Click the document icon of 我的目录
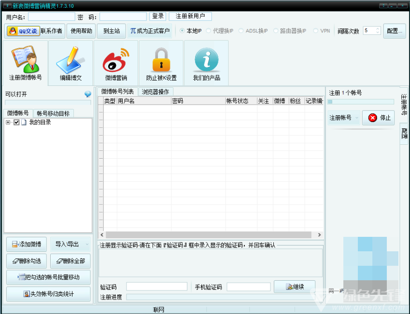Screen dimensions: 410x314 coord(24,122)
